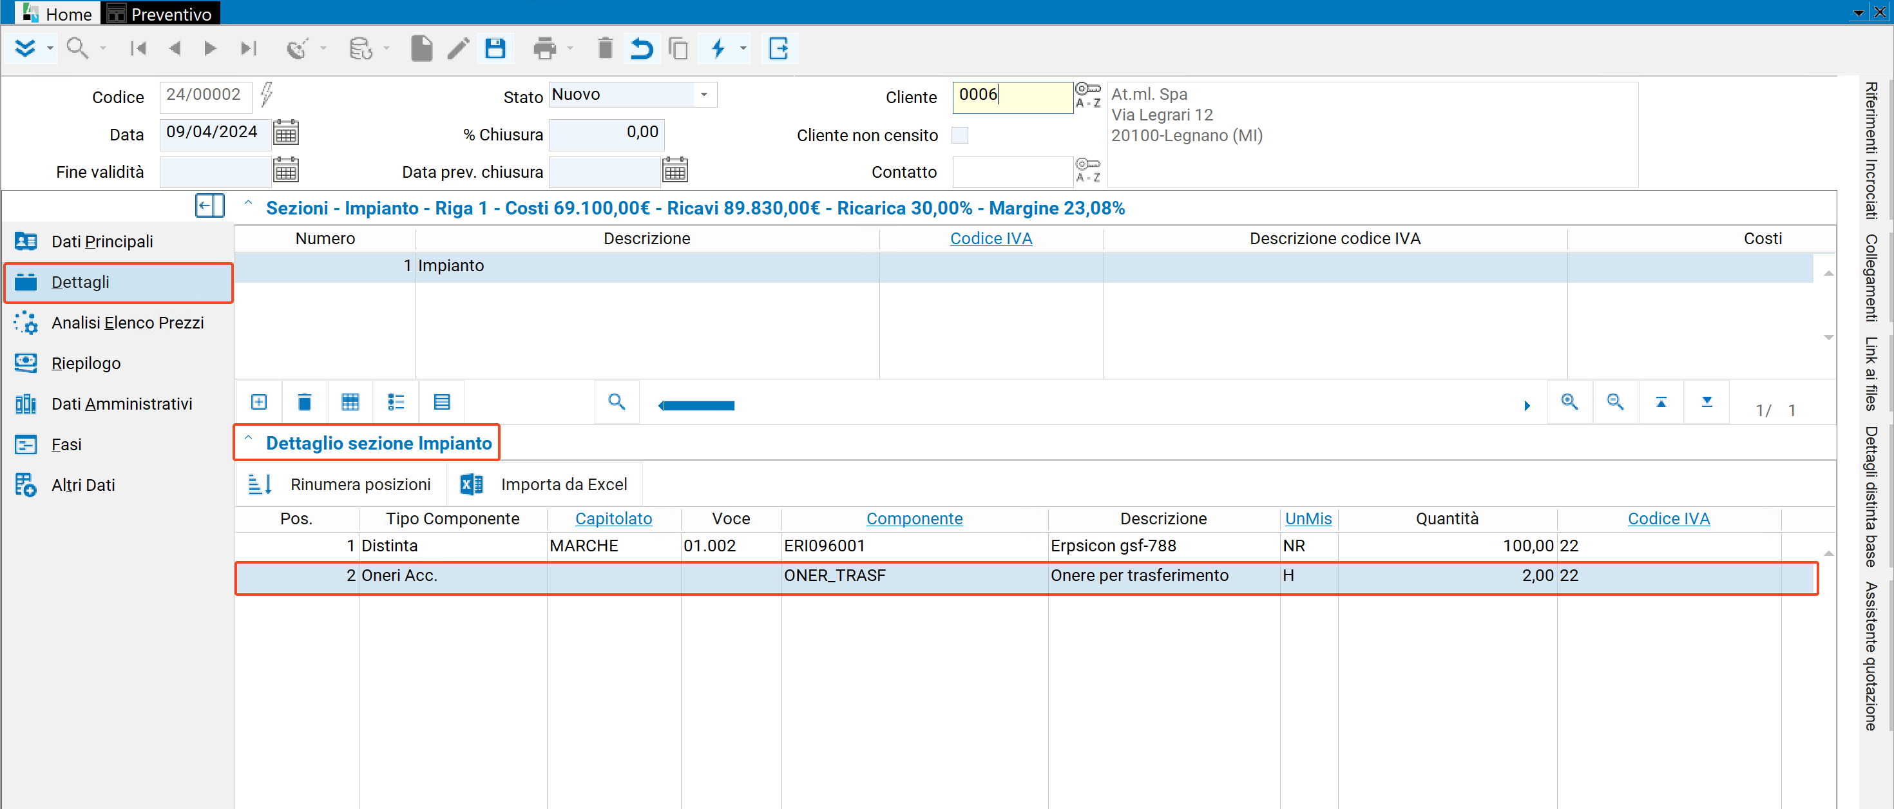Click UnMis column header link

pos(1308,518)
